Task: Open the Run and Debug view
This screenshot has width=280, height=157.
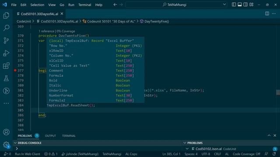Action: [6, 53]
